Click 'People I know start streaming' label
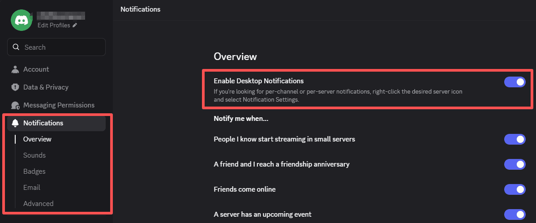This screenshot has height=223, width=536. [284, 139]
